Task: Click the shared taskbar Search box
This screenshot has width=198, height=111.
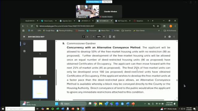Action: [x=73, y=104]
